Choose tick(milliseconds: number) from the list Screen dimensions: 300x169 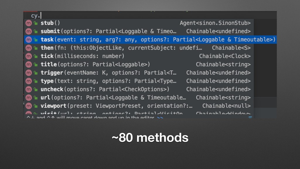(x=139, y=56)
